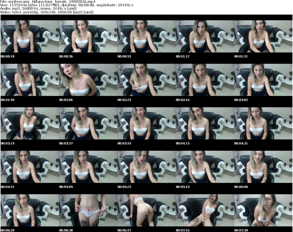Click the timestamp 00:01:31 text
293x232 pixels.
241,56
